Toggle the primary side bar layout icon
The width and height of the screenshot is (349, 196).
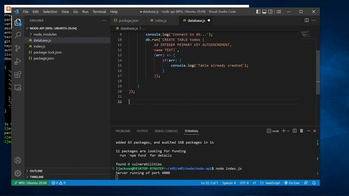[258, 11]
